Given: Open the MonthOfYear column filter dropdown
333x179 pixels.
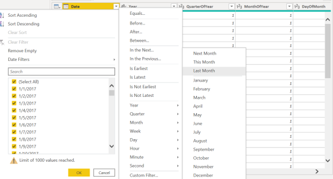Looking at the screenshot, I should (289, 6).
